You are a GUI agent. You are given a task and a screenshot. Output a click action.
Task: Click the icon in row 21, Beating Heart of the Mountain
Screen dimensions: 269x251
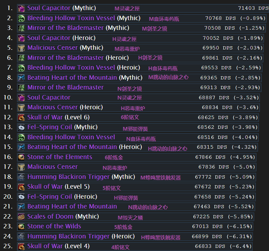click(x=21, y=207)
